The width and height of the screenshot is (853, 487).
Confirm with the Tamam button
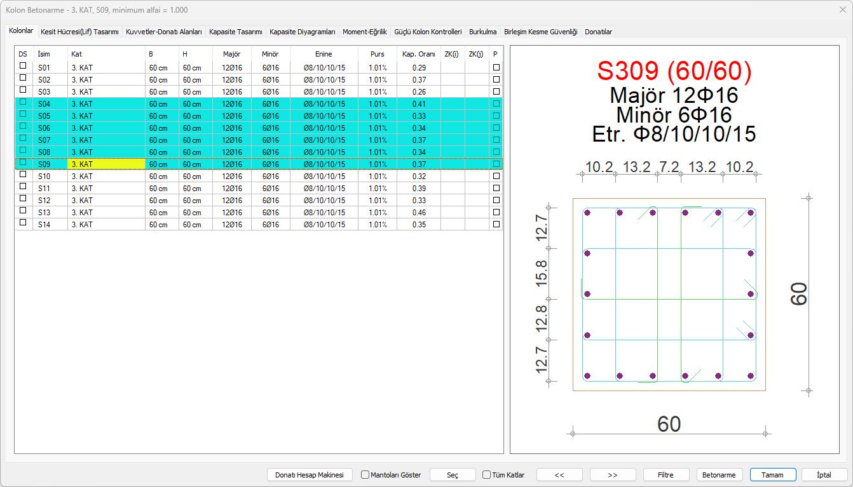(772, 475)
